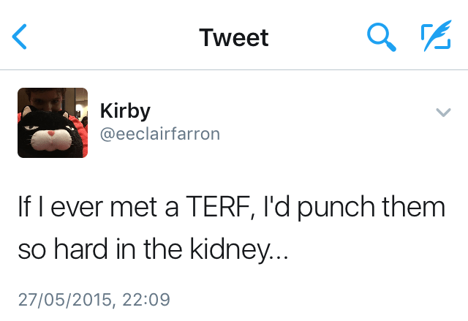Open Kirby's profile picture
Image resolution: width=468 pixels, height=321 pixels.
click(x=53, y=123)
